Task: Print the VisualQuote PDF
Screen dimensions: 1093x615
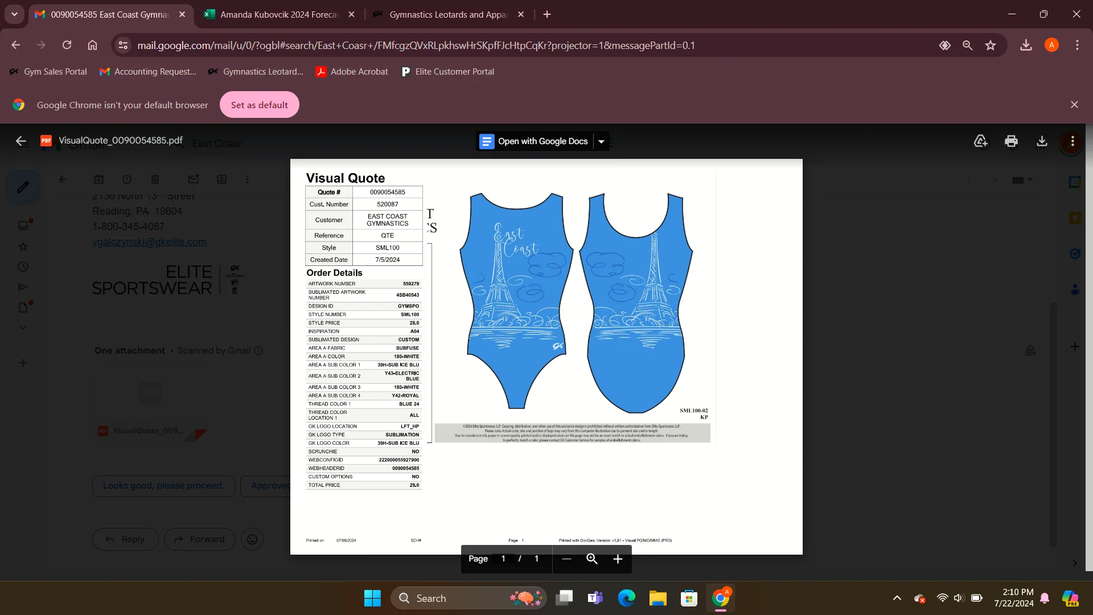Action: coord(1011,141)
